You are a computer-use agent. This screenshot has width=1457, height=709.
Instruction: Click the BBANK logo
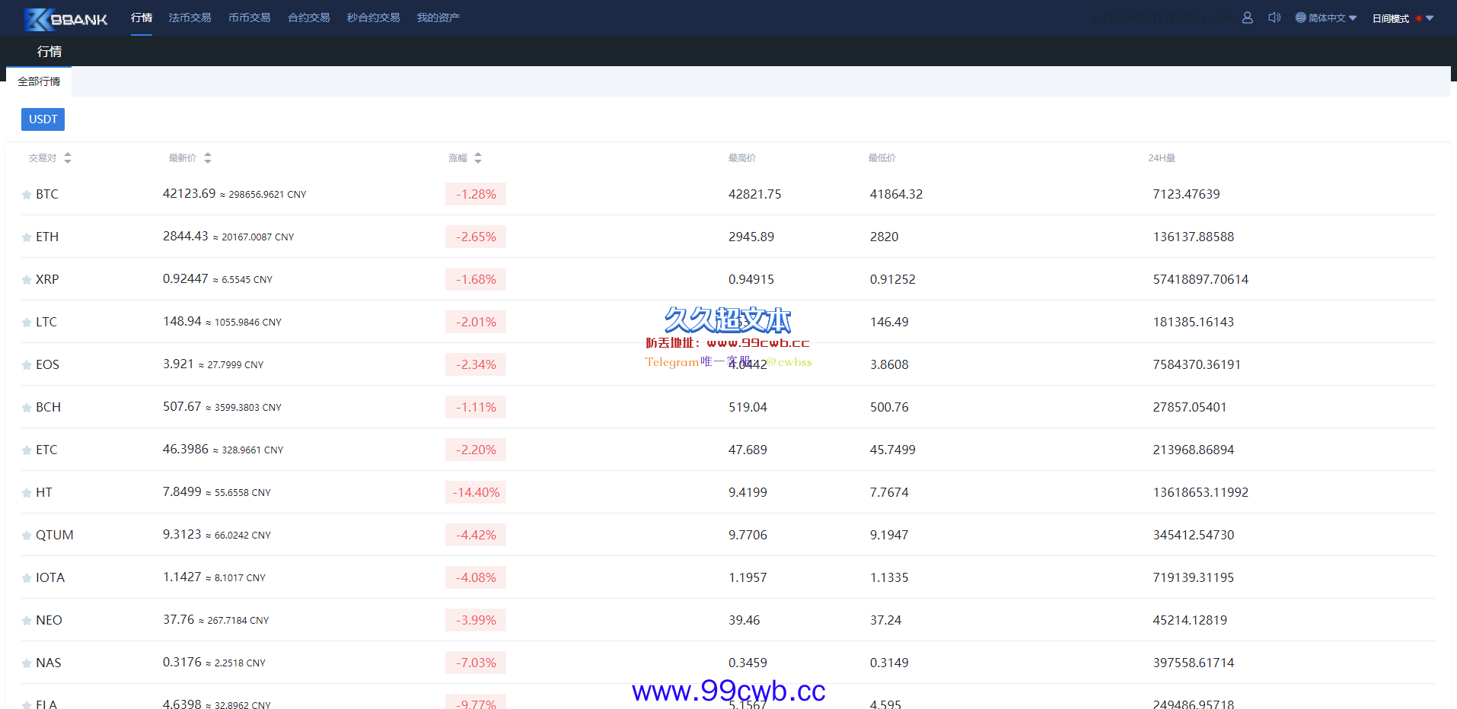65,18
